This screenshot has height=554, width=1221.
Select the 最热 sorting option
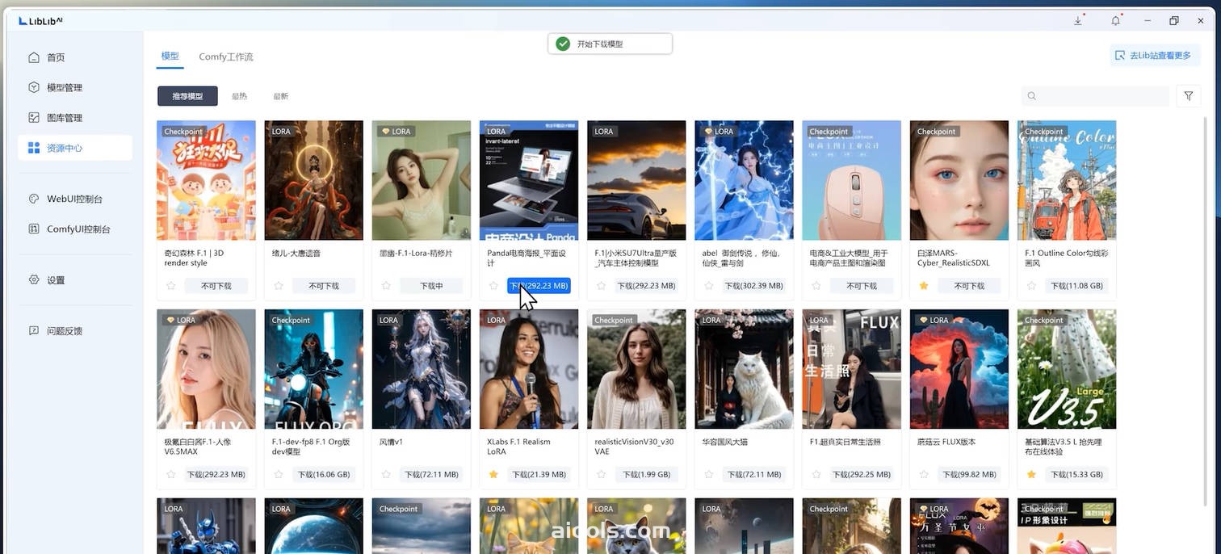tap(239, 96)
